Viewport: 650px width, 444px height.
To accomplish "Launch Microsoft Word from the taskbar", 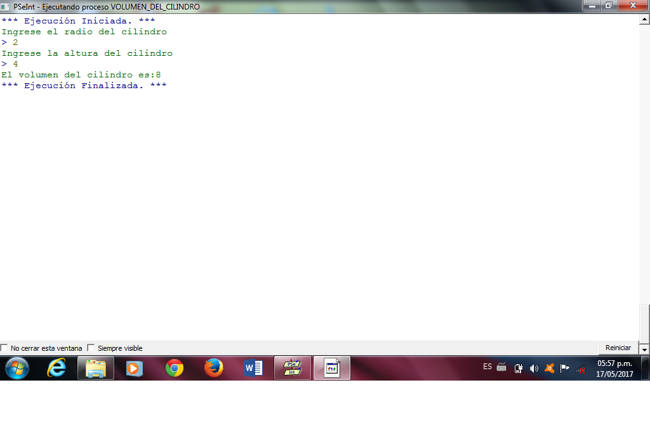I will (253, 368).
